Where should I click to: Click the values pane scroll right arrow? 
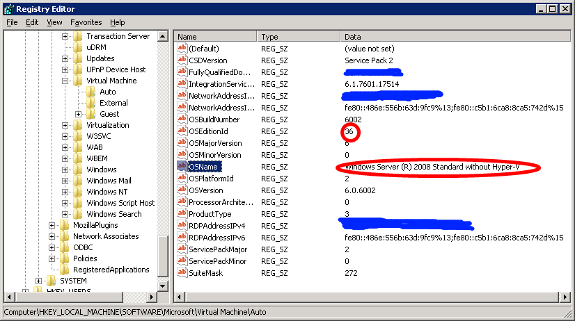coord(565,297)
